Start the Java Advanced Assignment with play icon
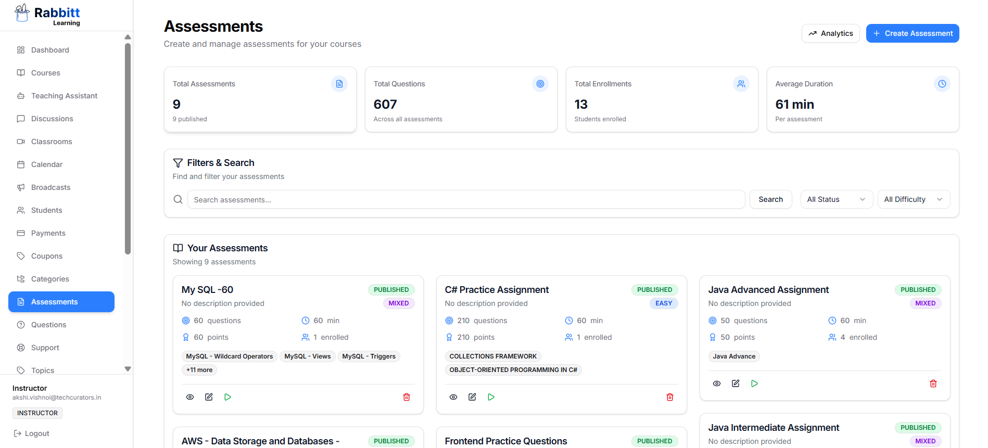This screenshot has height=448, width=988. 754,383
